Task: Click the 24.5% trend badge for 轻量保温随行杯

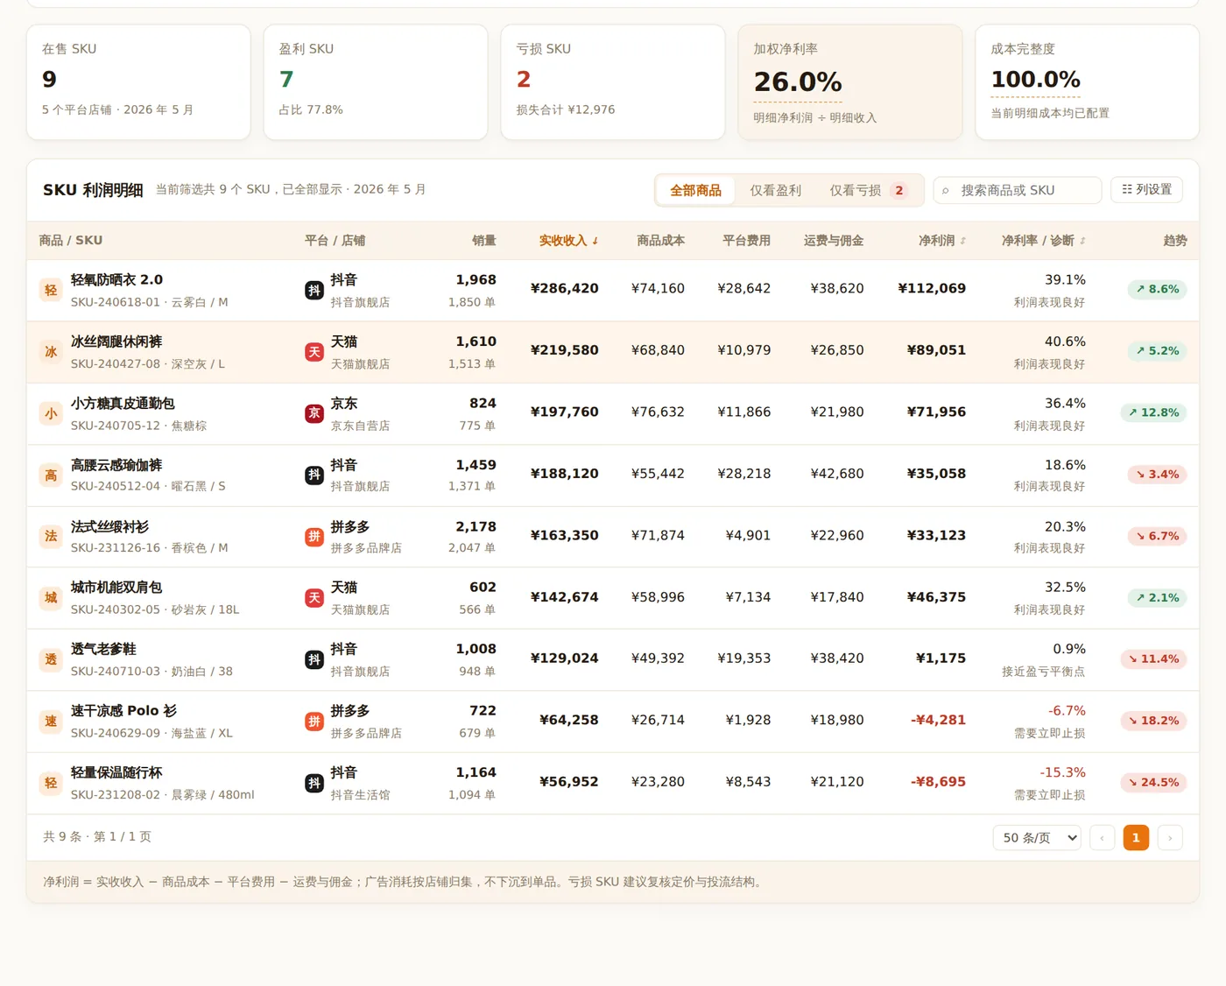Action: 1153,783
